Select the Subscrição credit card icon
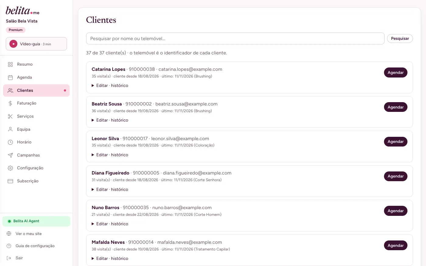Image resolution: width=426 pixels, height=266 pixels. [10, 181]
